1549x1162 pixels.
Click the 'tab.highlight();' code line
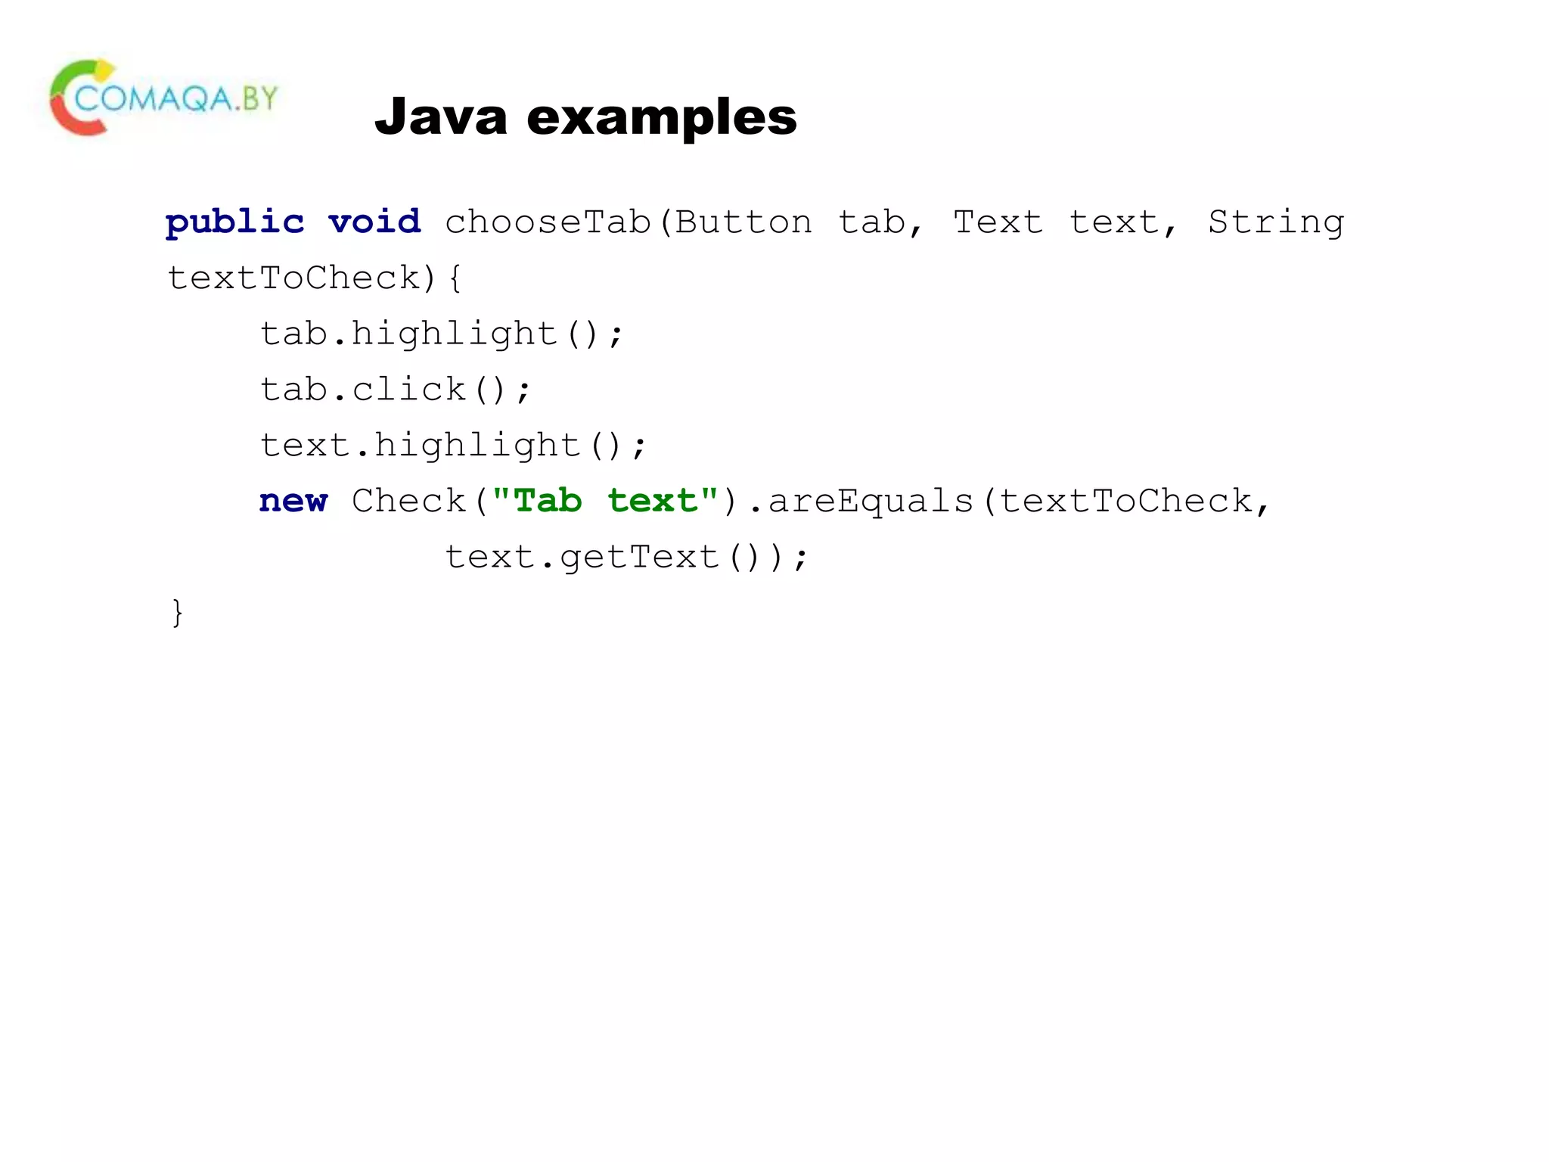pos(442,334)
